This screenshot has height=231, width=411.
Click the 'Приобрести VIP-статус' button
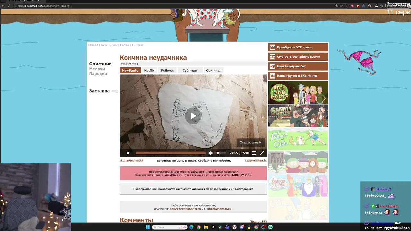pos(298,47)
